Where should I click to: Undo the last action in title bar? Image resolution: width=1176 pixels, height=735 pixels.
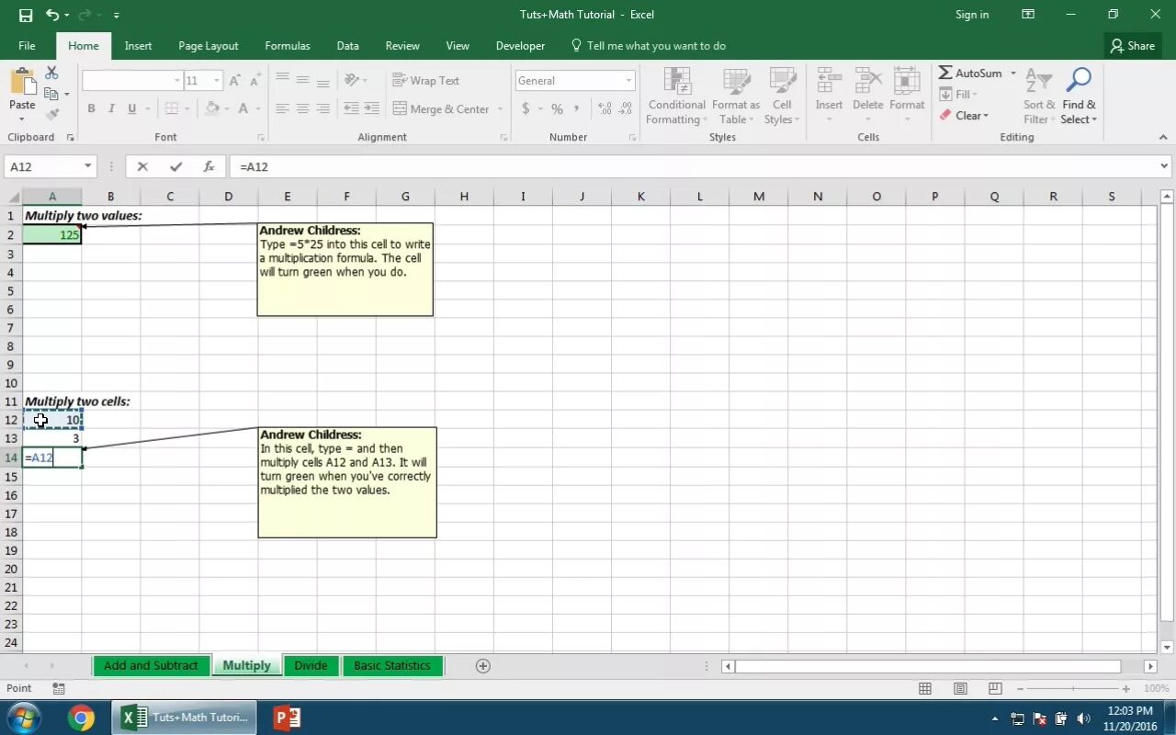tap(52, 15)
